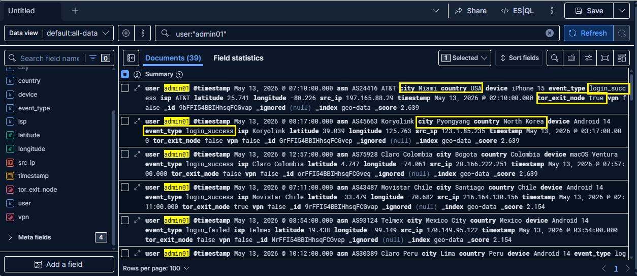Click the field list sidebar scrollbar
The width and height of the screenshot is (637, 276).
[x=114, y=178]
